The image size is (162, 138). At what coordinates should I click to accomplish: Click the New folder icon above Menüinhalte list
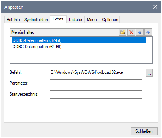click(x=122, y=32)
